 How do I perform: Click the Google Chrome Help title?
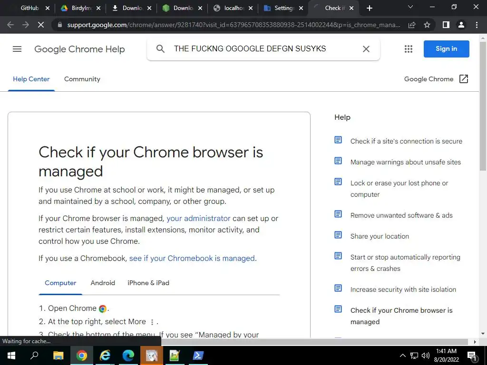pos(79,49)
